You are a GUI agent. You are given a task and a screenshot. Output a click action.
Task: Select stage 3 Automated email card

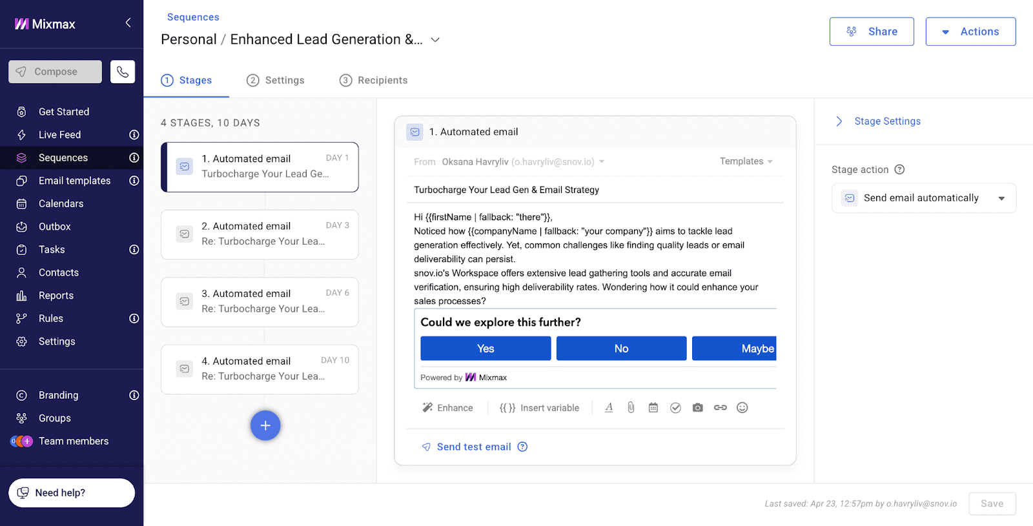pyautogui.click(x=260, y=301)
